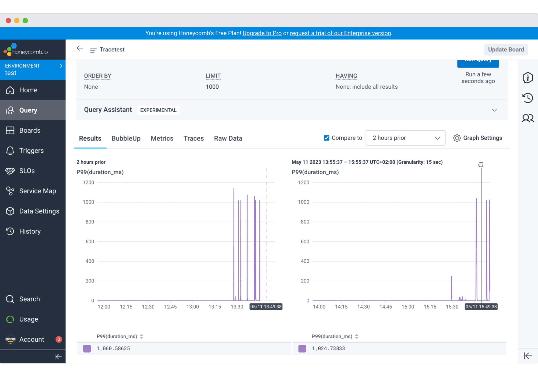Uncheck the Compare to checkbox
The width and height of the screenshot is (538, 377).
coord(326,138)
